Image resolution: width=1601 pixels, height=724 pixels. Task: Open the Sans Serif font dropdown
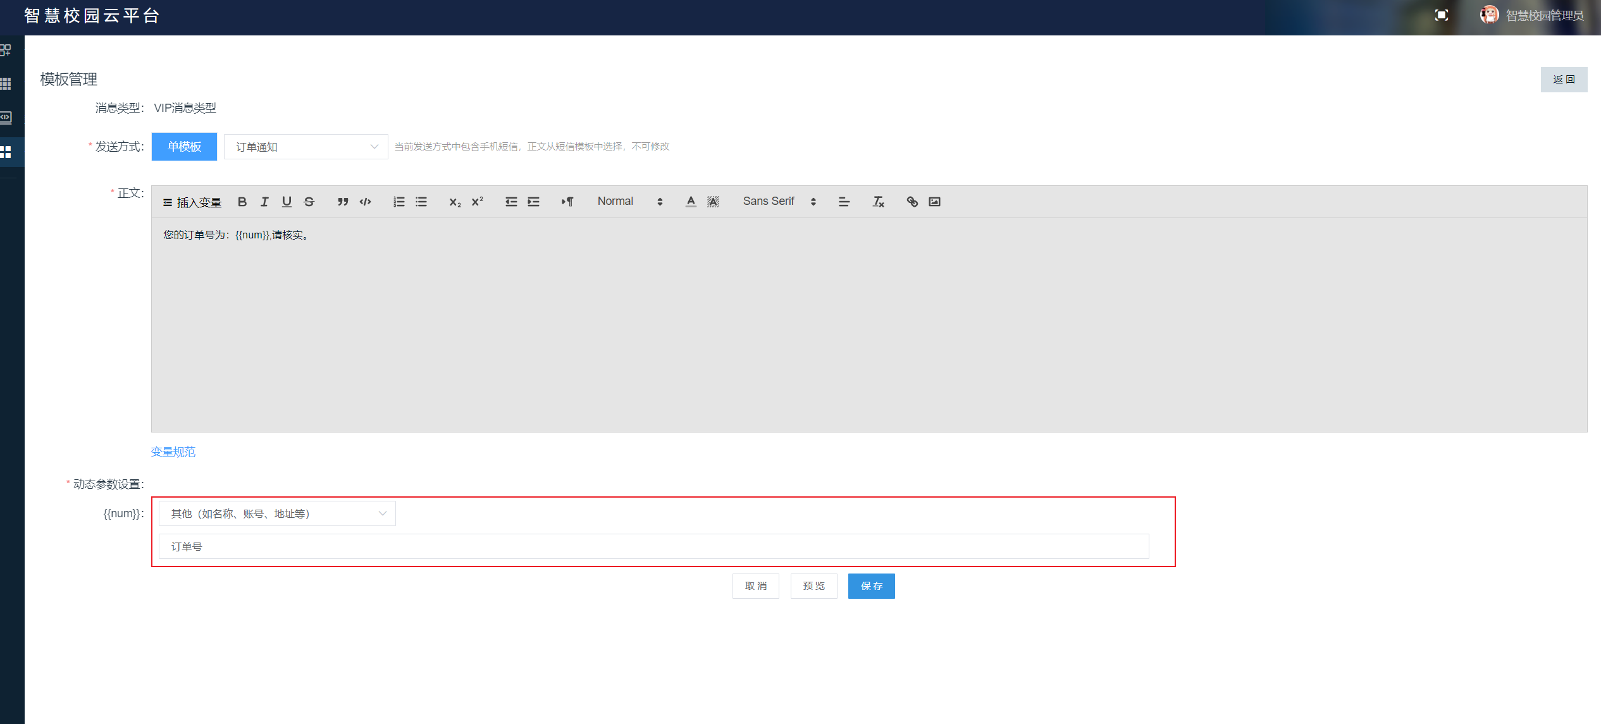[x=779, y=202]
